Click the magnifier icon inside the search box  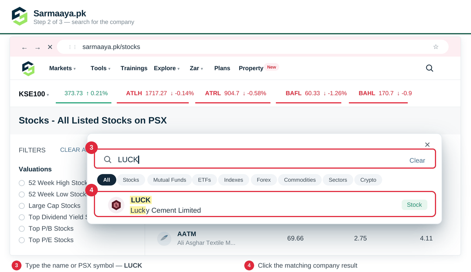[x=108, y=160]
